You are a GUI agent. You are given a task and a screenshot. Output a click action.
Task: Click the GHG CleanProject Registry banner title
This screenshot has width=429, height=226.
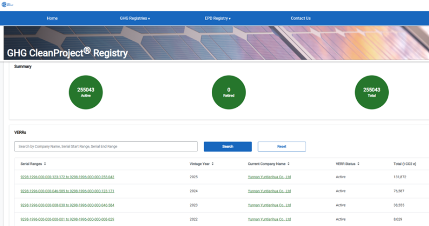coord(68,53)
